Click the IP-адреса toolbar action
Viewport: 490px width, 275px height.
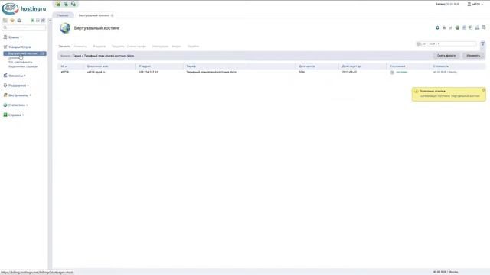pyautogui.click(x=100, y=46)
